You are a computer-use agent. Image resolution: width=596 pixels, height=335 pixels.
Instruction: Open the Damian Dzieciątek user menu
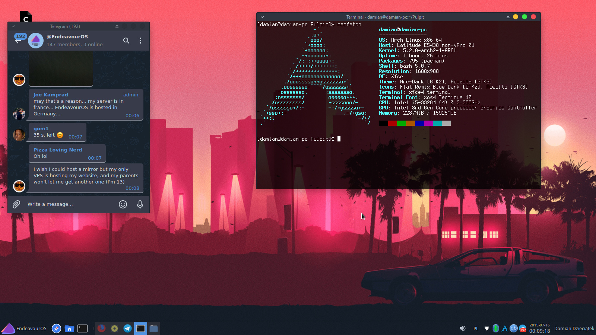(x=574, y=328)
